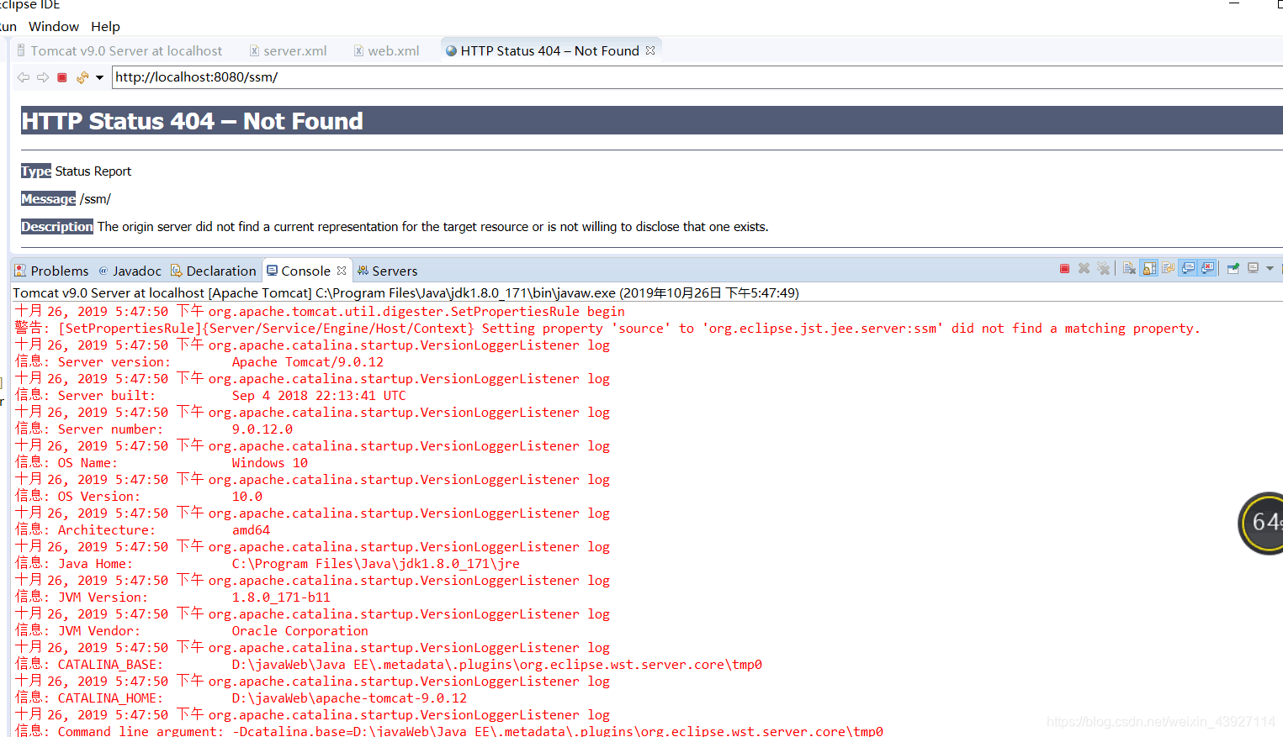
Task: Click the localhost:8080/ssm URL field
Action: (x=697, y=77)
